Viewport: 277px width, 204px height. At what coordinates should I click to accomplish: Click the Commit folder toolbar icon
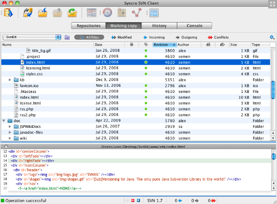(x=57, y=12)
